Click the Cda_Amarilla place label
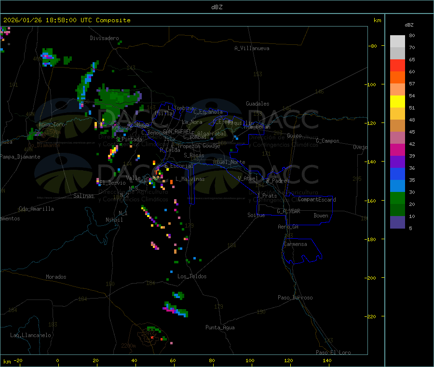 (36, 209)
